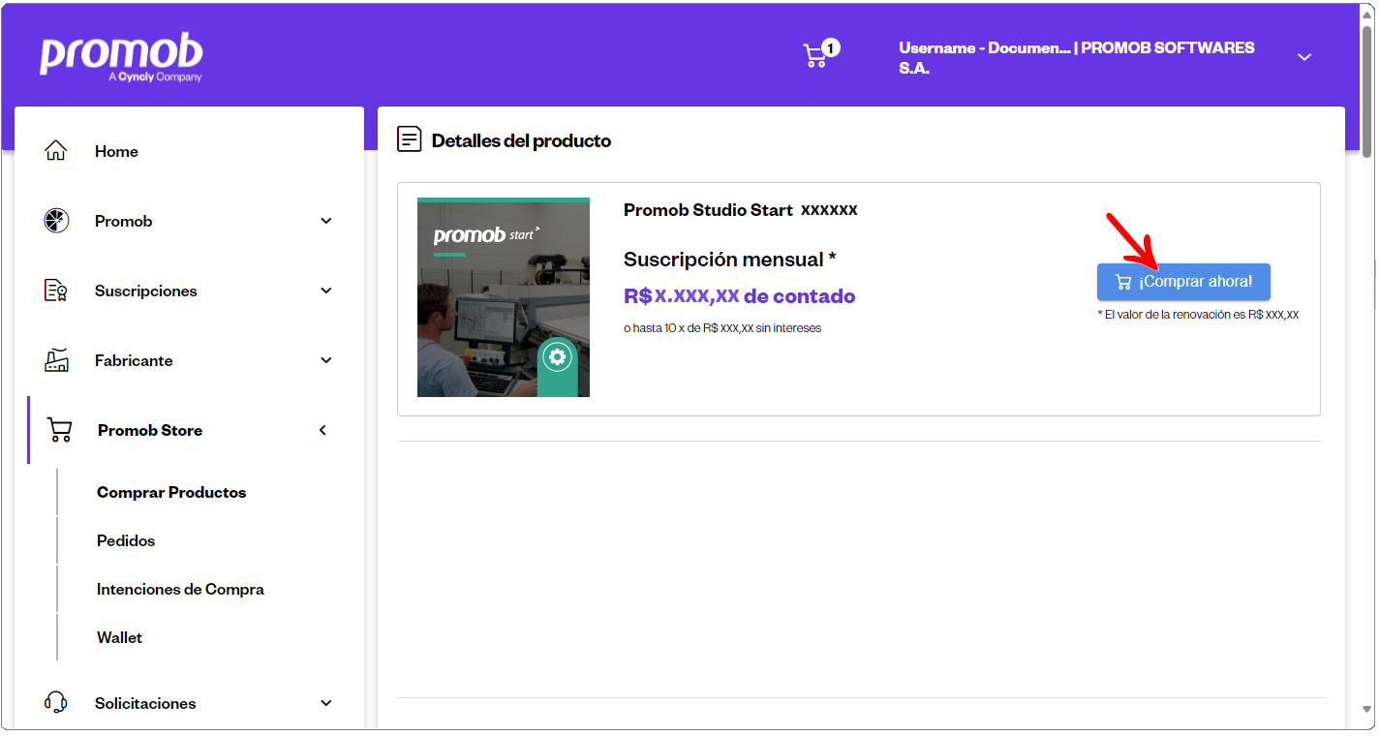Click the installments text 'o hasta 10 x'
This screenshot has height=736, width=1379.
click(x=722, y=328)
